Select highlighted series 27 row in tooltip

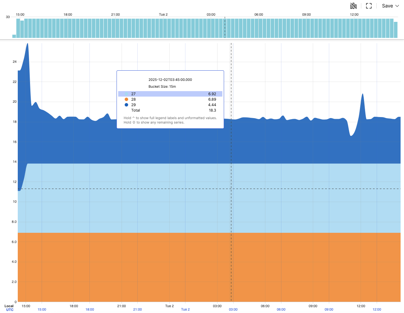pyautogui.click(x=170, y=94)
